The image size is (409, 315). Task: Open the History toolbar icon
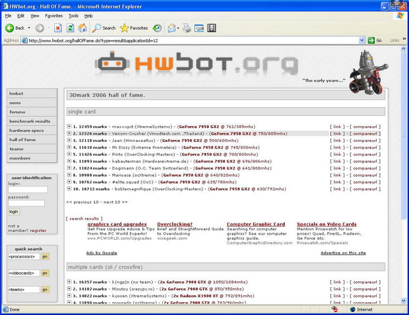(x=157, y=28)
